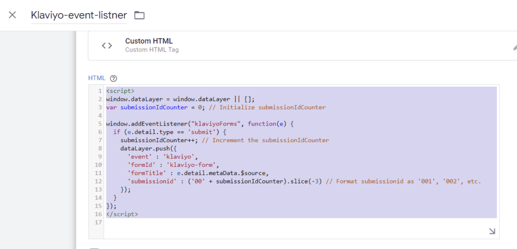
Task: Edit the Klaviyo-event-listner tag name field
Action: click(79, 15)
